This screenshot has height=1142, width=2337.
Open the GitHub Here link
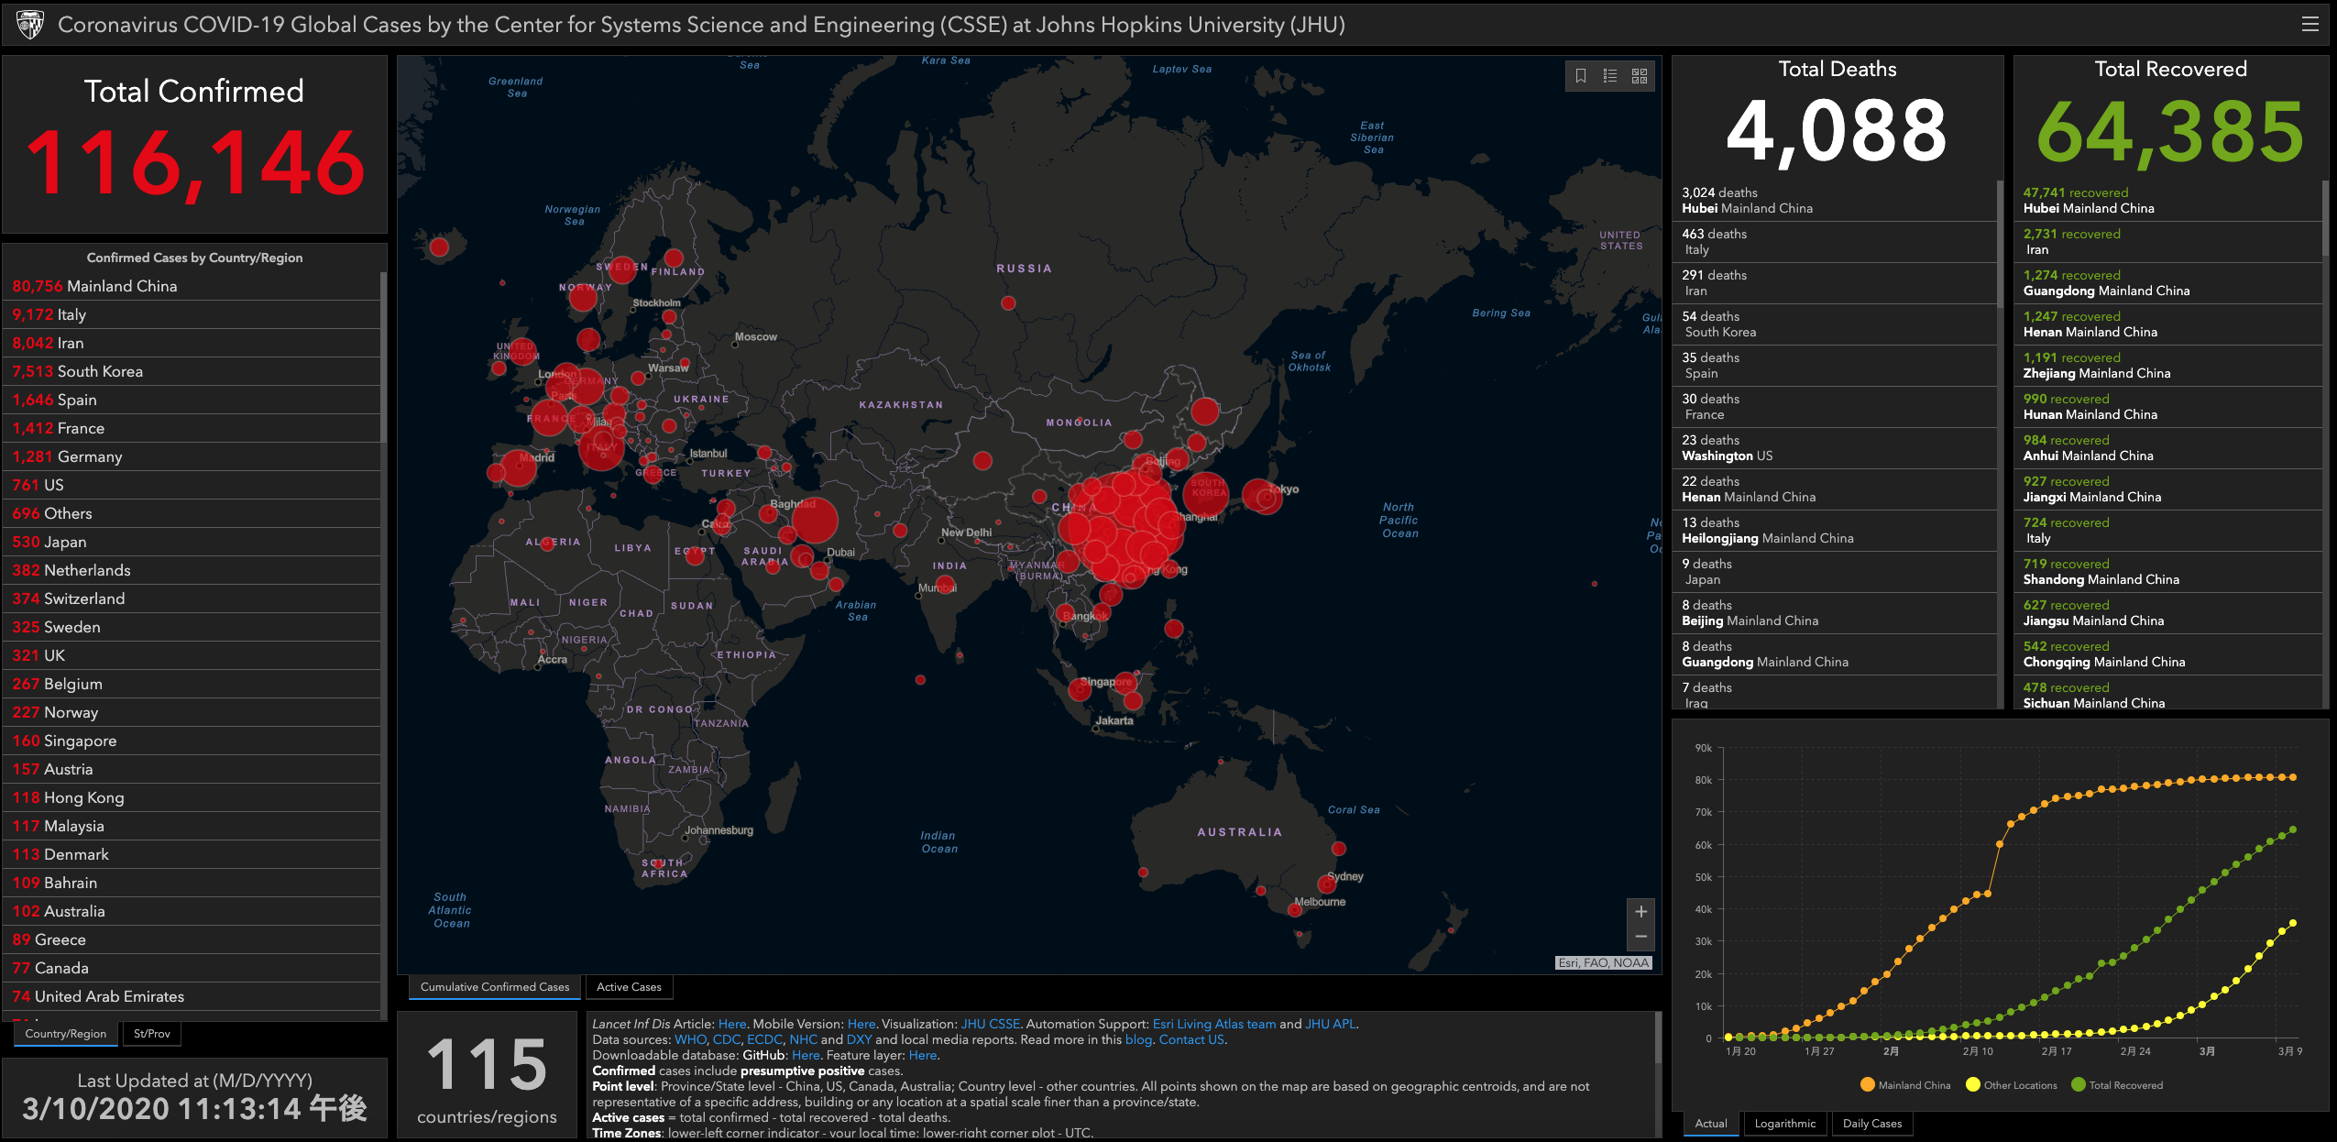[x=805, y=1056]
